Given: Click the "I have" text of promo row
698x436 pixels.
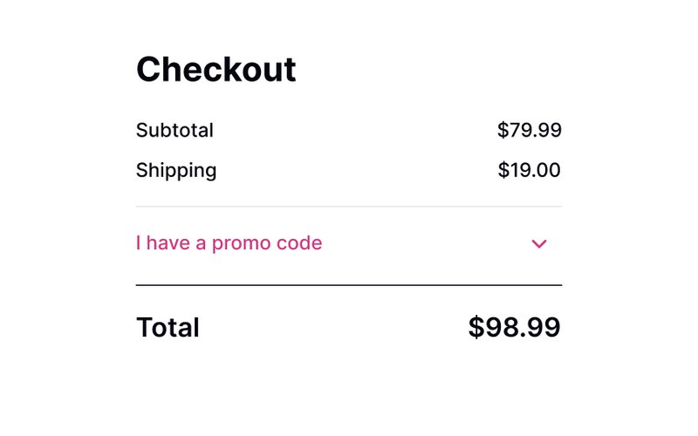Looking at the screenshot, I should (163, 243).
